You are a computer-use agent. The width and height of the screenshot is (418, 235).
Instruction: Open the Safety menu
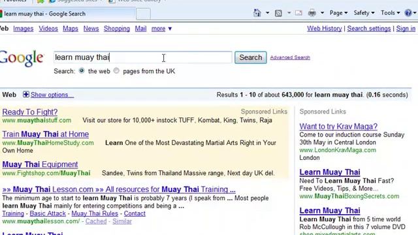pyautogui.click(x=364, y=13)
